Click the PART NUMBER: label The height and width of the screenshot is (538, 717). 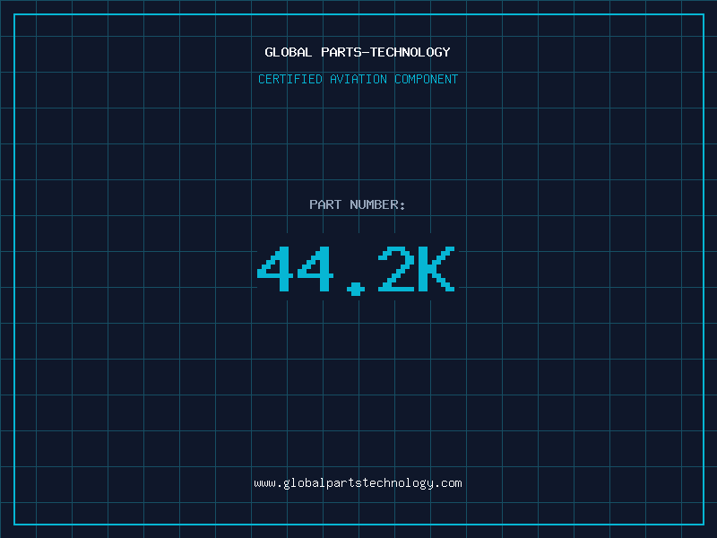[x=358, y=204]
